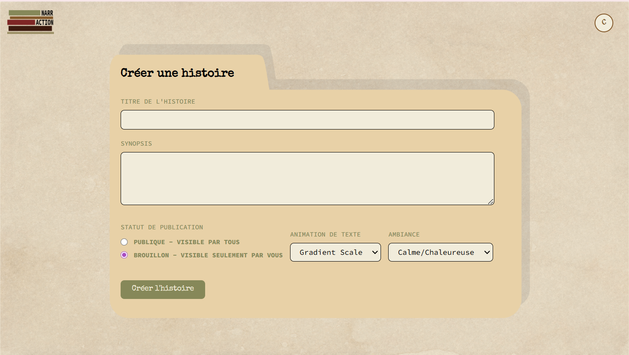Screen dimensions: 629x355
Task: Focus the Titre de l'histoire input field
Action: click(307, 120)
